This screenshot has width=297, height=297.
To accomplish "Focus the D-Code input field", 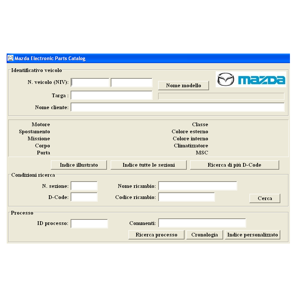I will click(84, 197).
